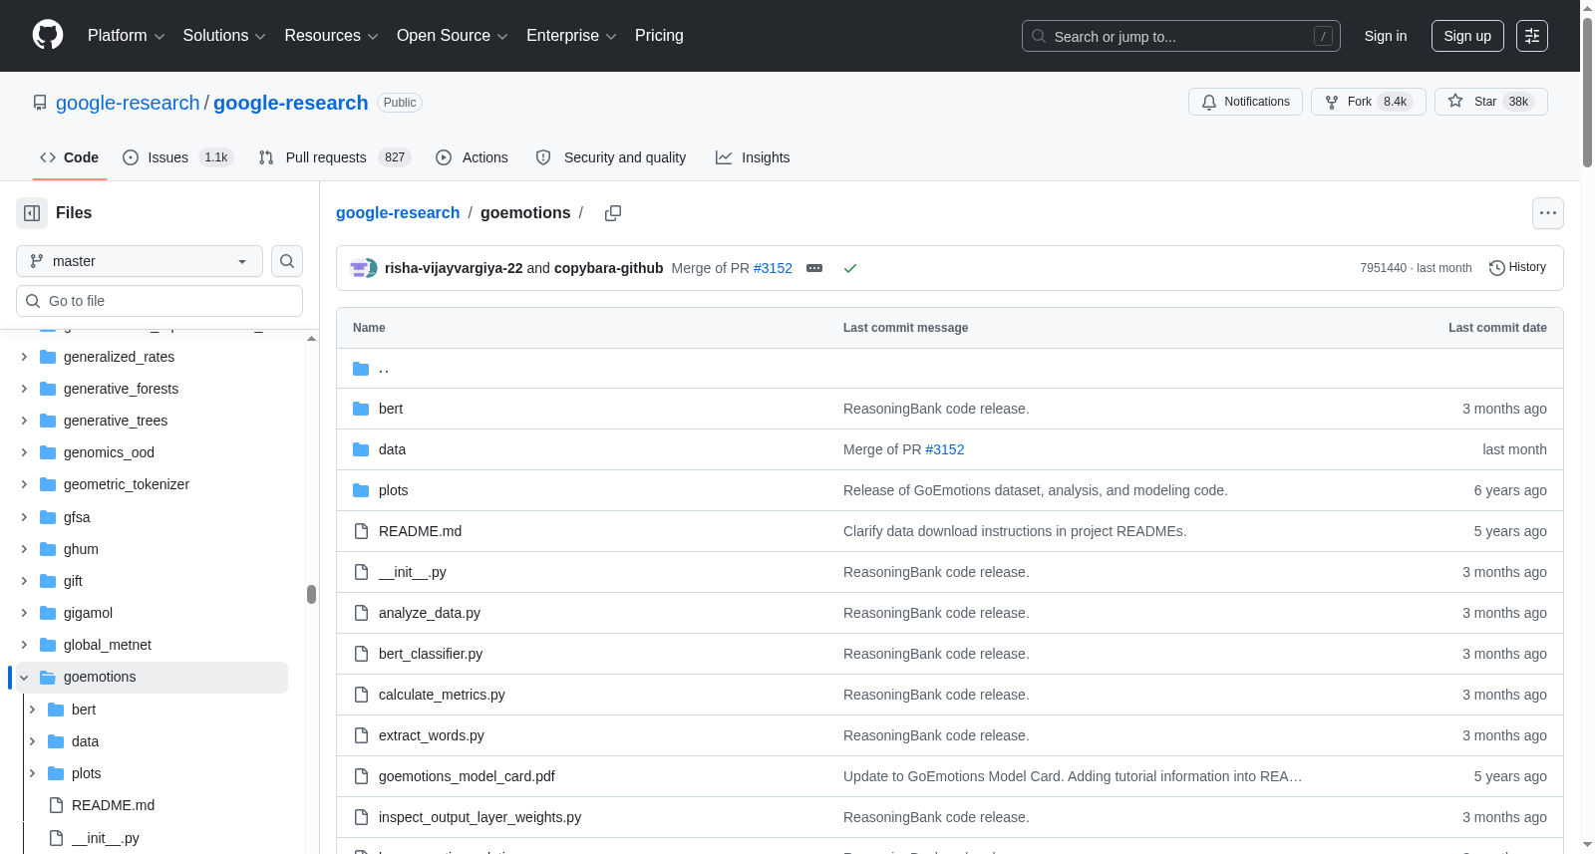This screenshot has width=1595, height=854.
Task: Expand the bert subfolder in tree
Action: tap(32, 710)
